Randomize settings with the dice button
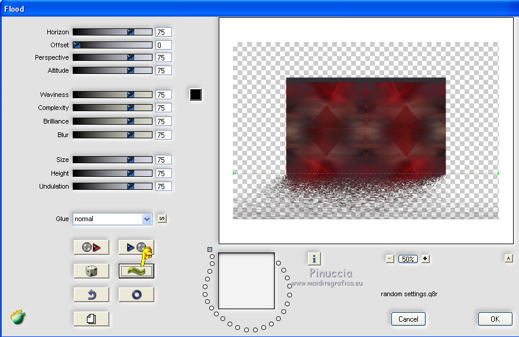519x337 pixels. [92, 271]
